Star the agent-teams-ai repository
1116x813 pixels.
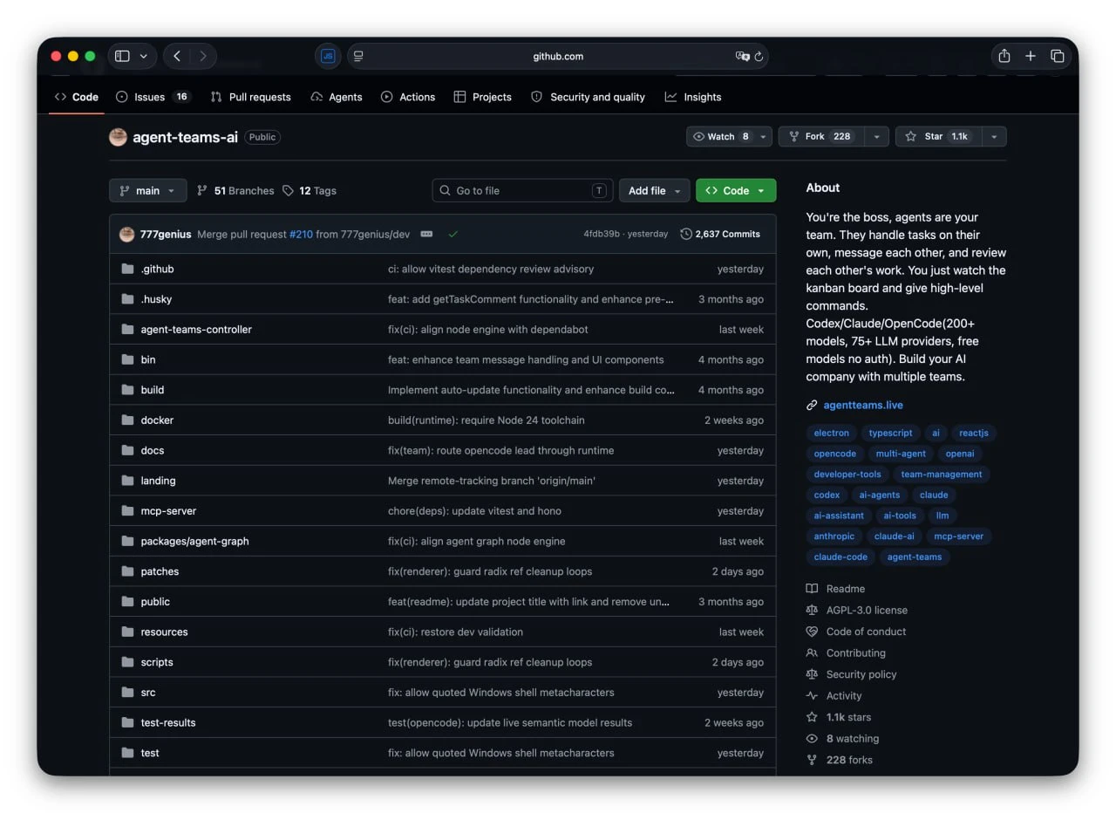pos(938,137)
